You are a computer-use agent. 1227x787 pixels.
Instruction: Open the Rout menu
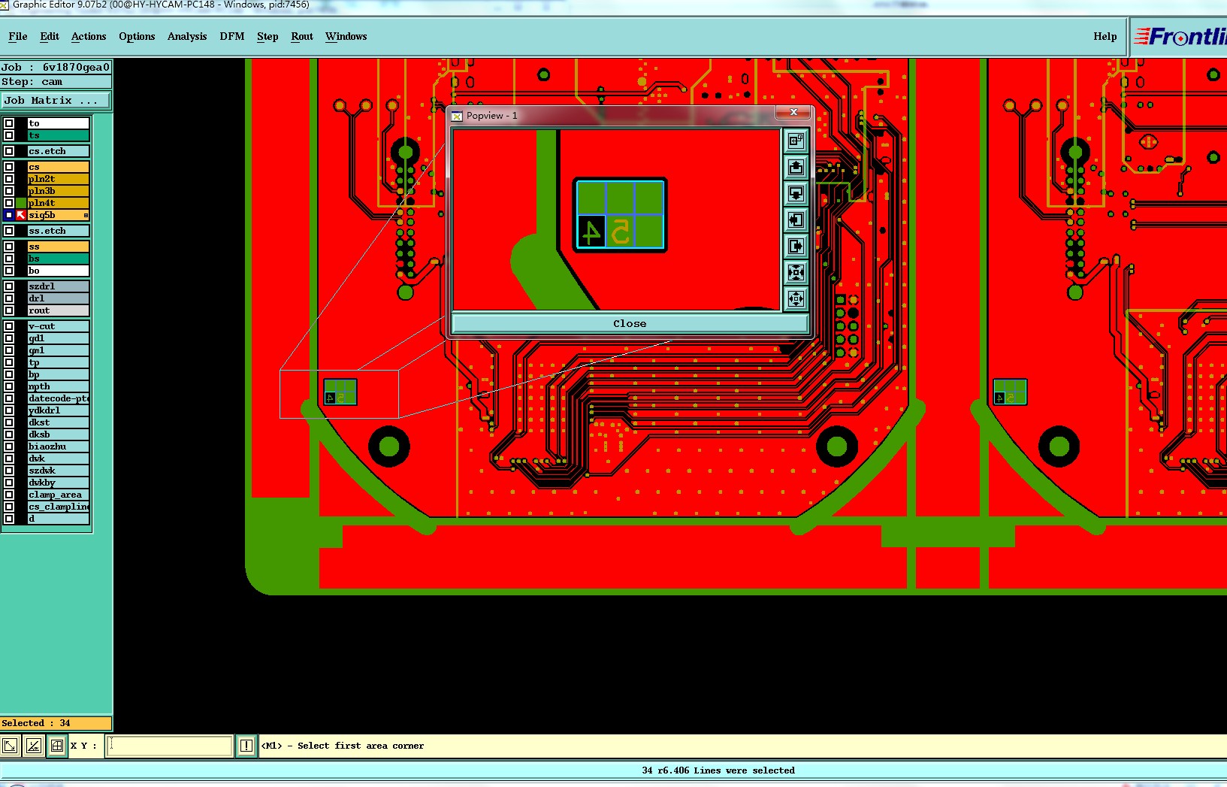(302, 36)
